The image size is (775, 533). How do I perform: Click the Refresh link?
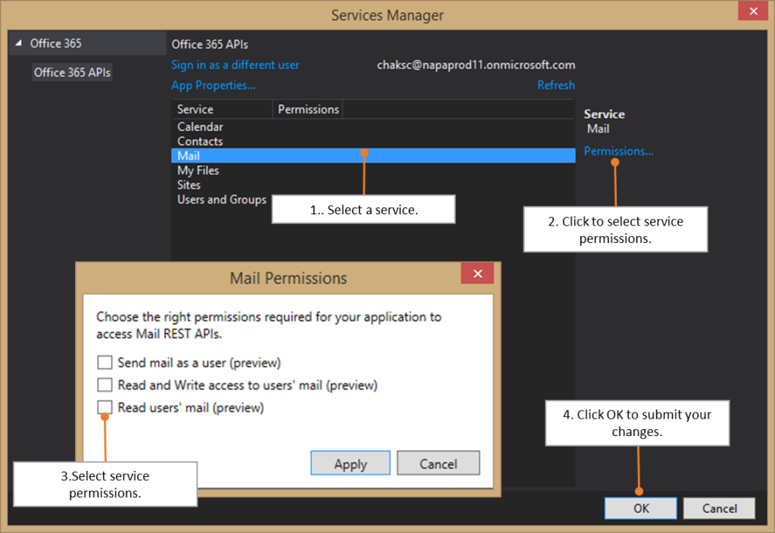point(556,86)
